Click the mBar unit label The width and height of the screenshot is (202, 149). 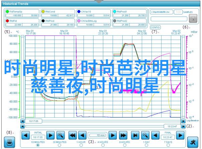coord(194,32)
